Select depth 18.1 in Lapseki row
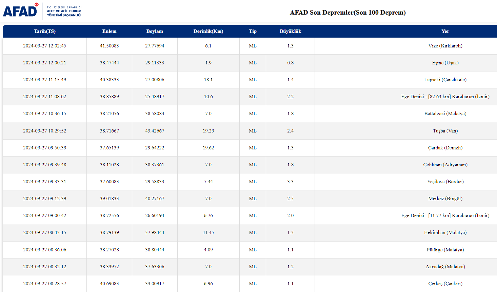Viewport: 497px width, 292px height. 208,80
